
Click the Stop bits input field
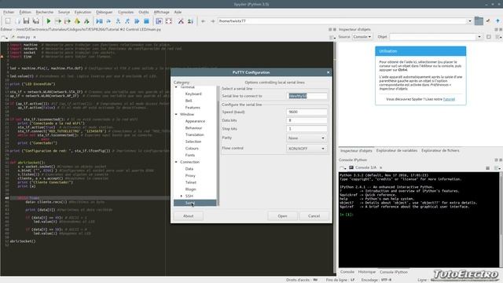[307, 129]
